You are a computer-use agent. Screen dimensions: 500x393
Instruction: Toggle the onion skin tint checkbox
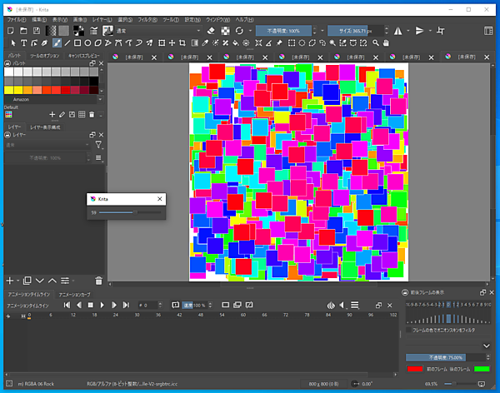408,330
